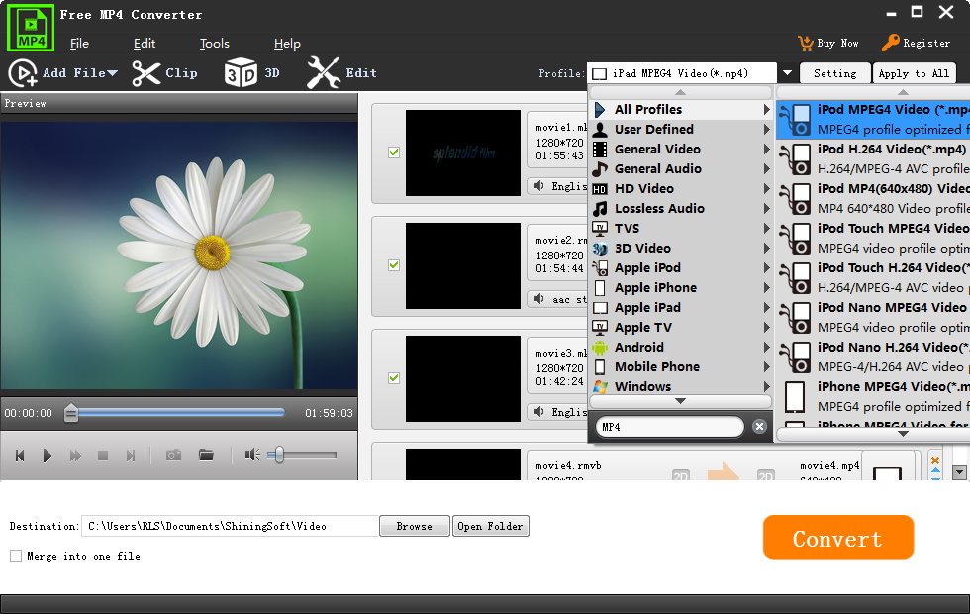Choose 3D Video category

[682, 249]
